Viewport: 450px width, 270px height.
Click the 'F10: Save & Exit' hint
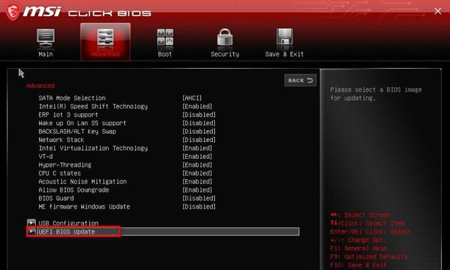click(x=358, y=265)
